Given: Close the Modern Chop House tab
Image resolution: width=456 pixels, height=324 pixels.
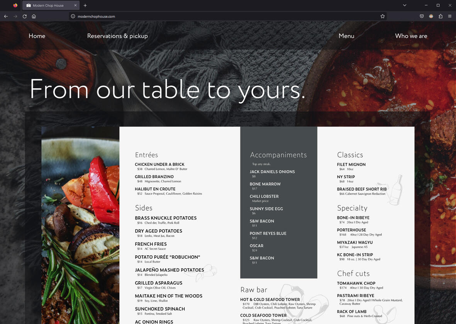Looking at the screenshot, I should pyautogui.click(x=75, y=5).
